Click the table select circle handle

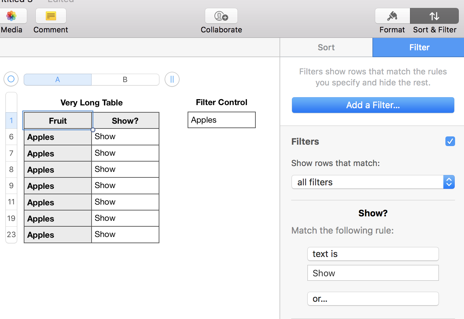coord(11,79)
